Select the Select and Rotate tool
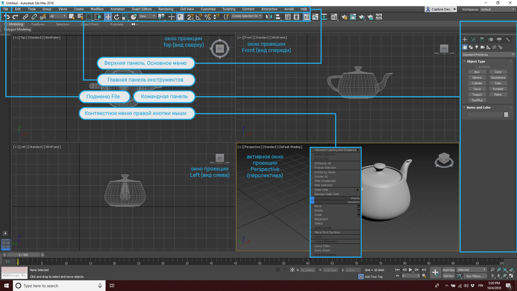Viewport: 517px width, 291px height. pos(116,16)
